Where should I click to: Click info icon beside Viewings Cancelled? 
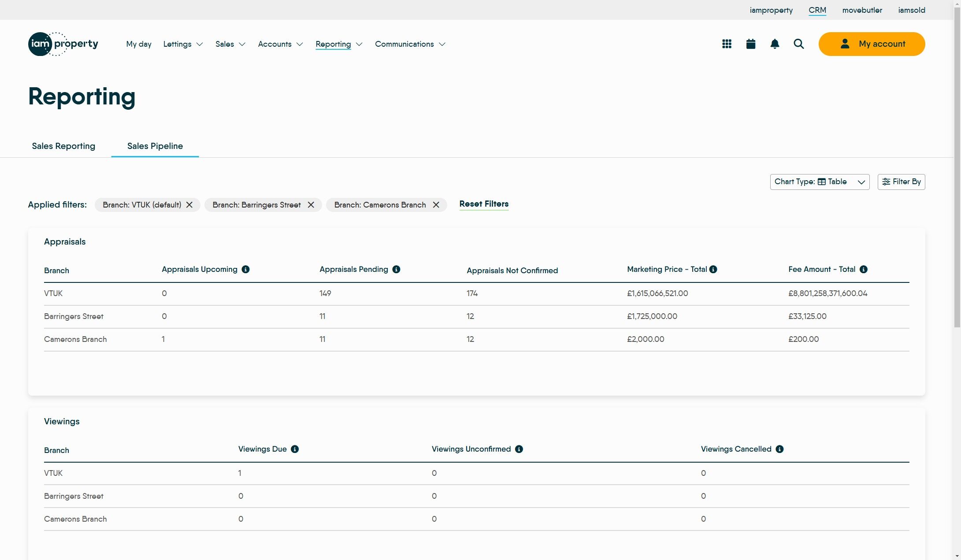pyautogui.click(x=779, y=449)
